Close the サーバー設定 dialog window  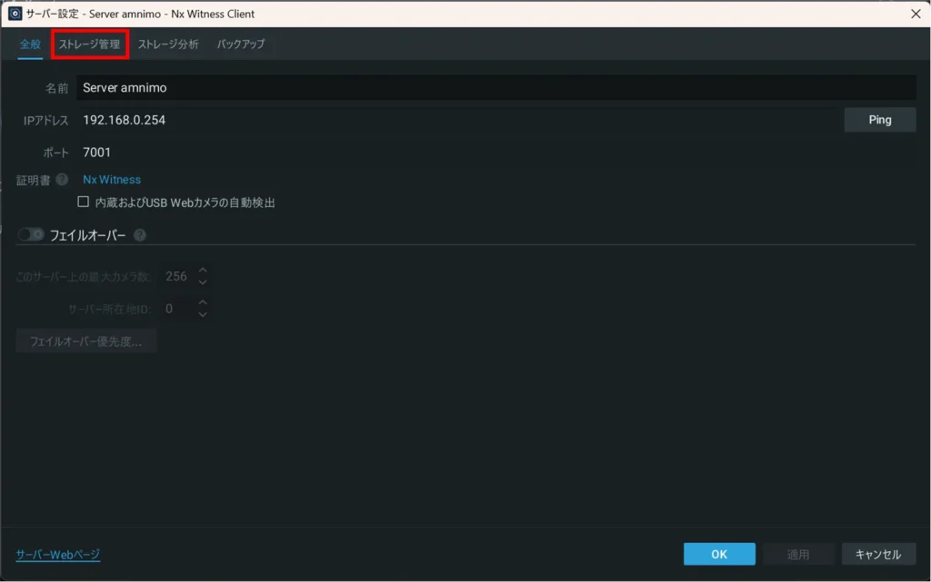coord(915,14)
